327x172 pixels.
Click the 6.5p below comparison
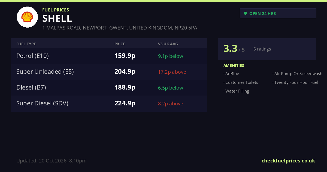coord(171,88)
